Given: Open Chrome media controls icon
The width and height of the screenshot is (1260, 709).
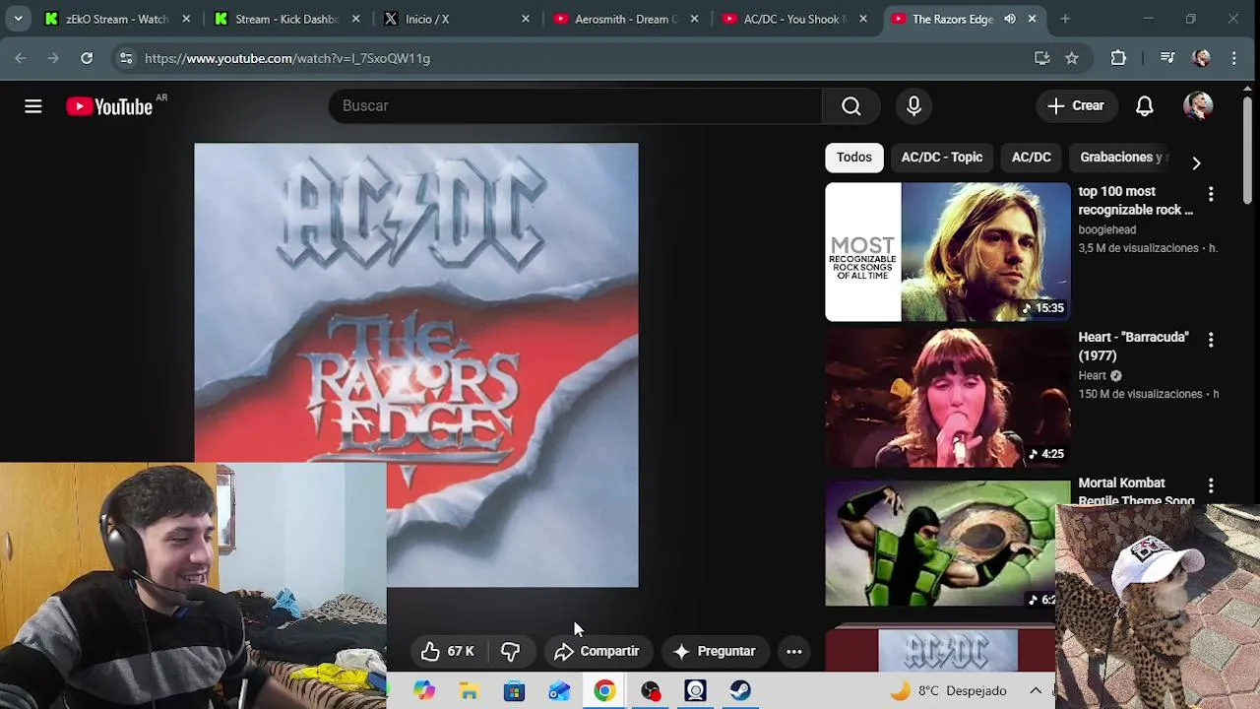Looking at the screenshot, I should [1167, 58].
